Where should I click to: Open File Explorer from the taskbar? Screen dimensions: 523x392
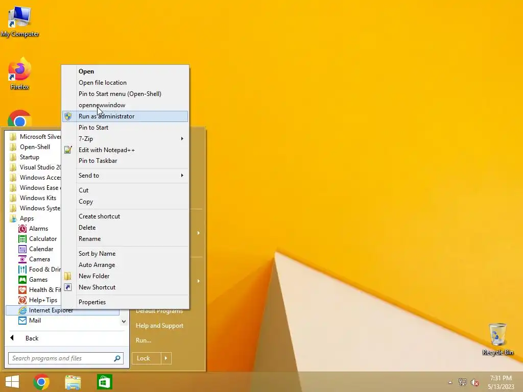pyautogui.click(x=73, y=382)
